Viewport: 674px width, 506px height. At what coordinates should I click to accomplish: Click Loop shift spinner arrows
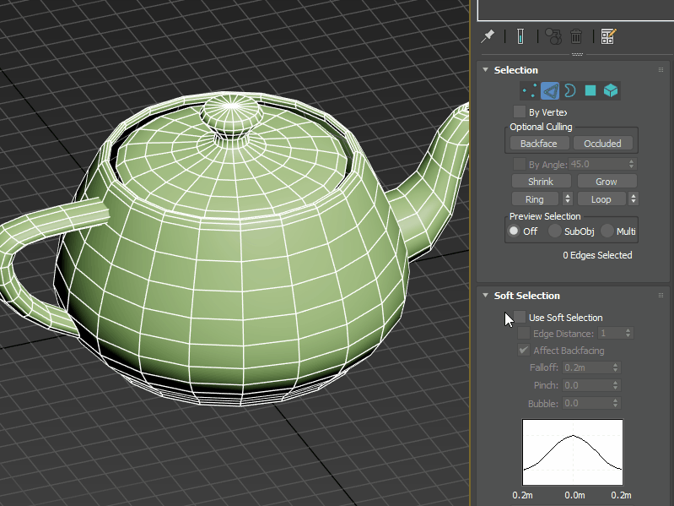point(634,199)
